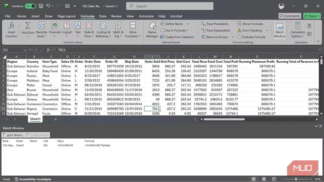Open the Comments button
This screenshot has height=182, width=324.
pos(289,16)
